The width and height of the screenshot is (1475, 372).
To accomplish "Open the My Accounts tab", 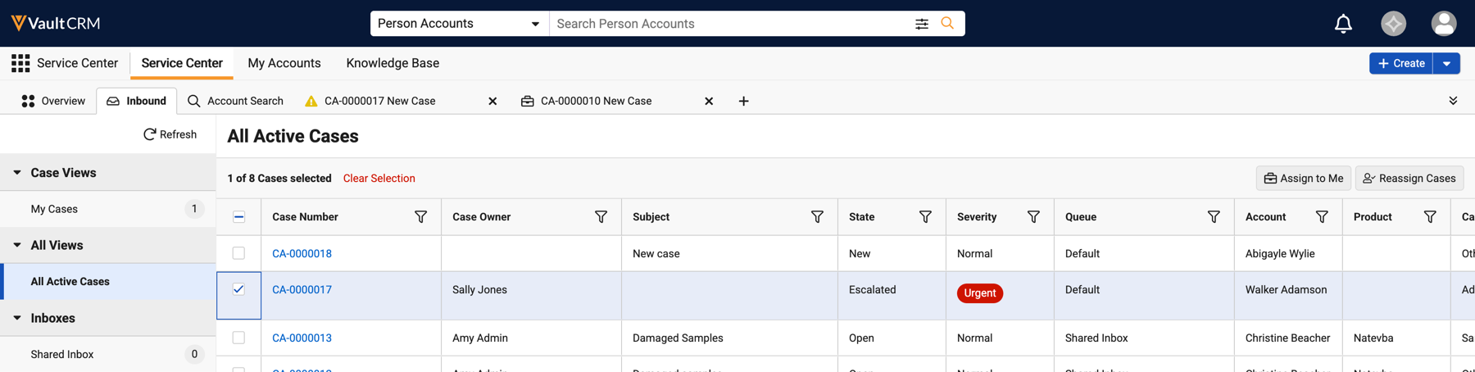I will tap(284, 63).
